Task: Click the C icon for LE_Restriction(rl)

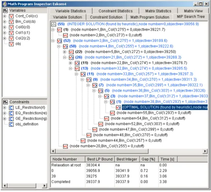Action: pos(11,108)
